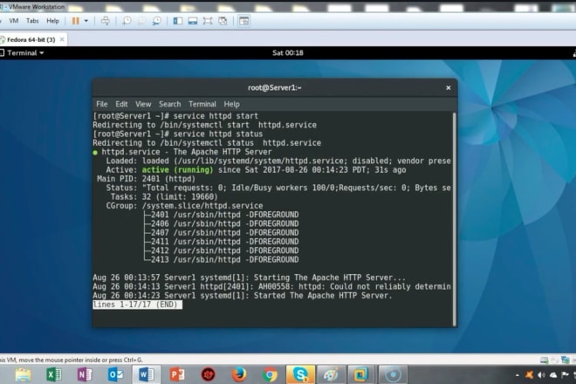Click Send Ctrl+Alt+Del toolbar icon

click(x=105, y=21)
